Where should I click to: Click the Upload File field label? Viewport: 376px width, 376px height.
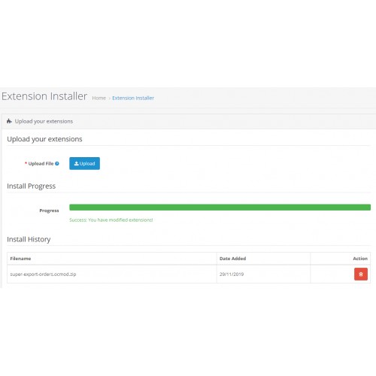[41, 164]
